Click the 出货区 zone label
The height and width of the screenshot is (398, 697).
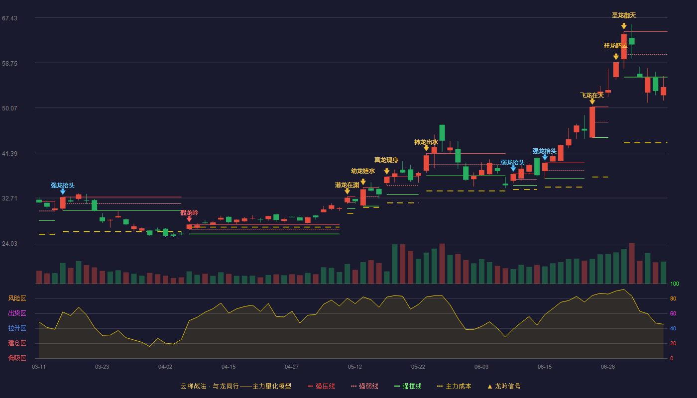coord(17,313)
